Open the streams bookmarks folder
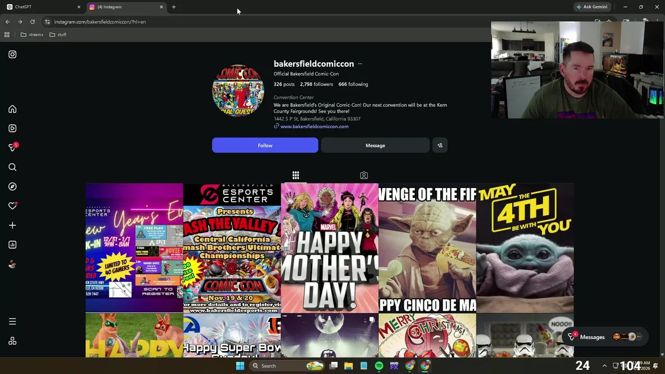 pyautogui.click(x=32, y=35)
